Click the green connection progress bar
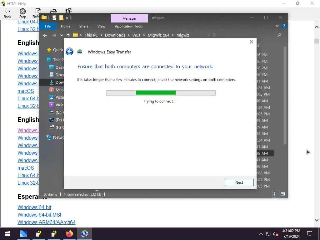Image resolution: width=320 pixels, height=240 pixels. [161, 93]
